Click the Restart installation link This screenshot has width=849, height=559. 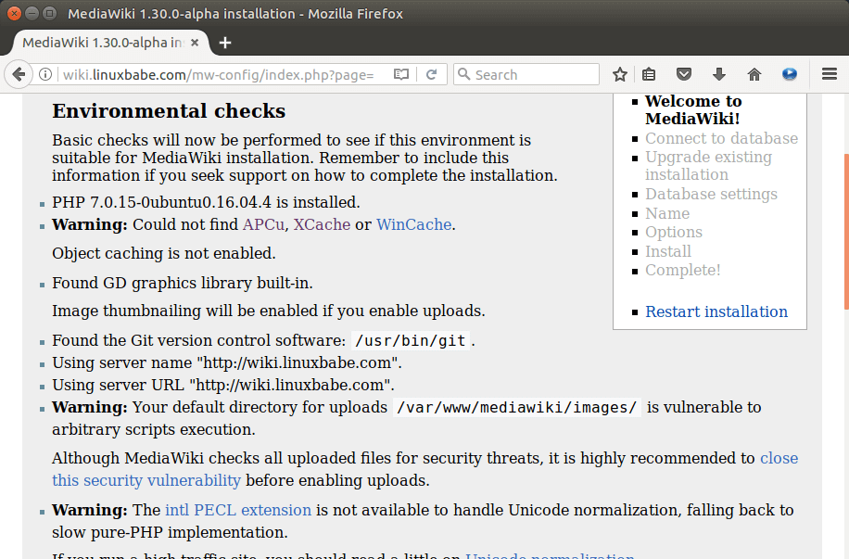pos(716,311)
